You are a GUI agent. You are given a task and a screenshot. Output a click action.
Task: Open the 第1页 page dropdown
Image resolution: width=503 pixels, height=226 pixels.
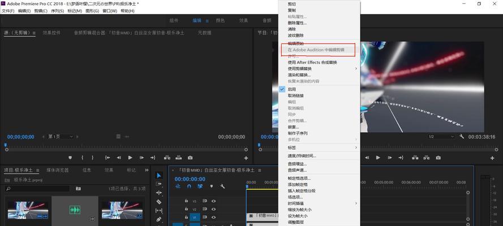(61, 136)
